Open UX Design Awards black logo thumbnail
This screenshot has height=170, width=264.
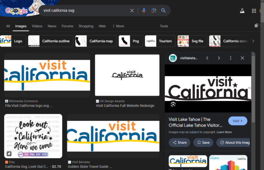click(x=127, y=75)
